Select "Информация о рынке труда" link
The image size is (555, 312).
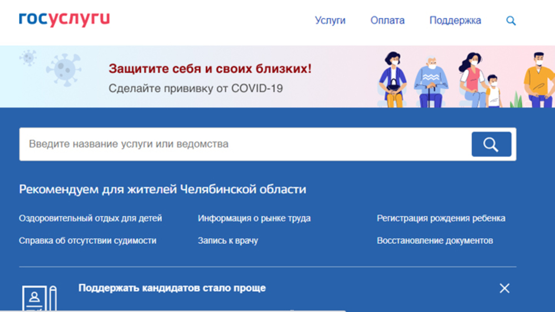pyautogui.click(x=254, y=218)
